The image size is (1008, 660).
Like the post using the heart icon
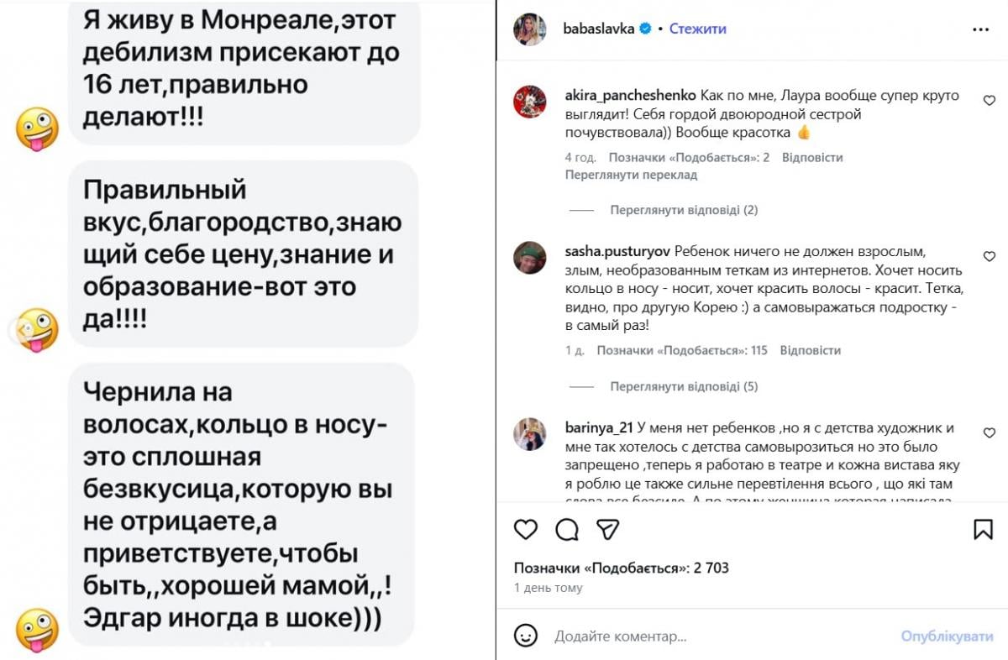point(526,530)
